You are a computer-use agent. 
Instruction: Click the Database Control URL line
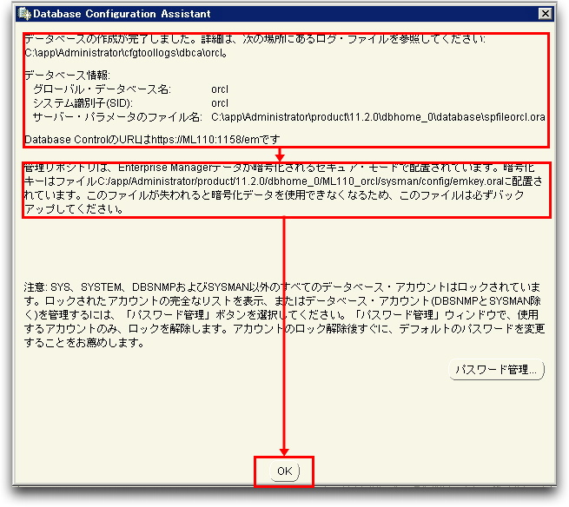[152, 139]
